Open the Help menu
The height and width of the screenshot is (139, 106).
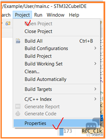tap(74, 15)
